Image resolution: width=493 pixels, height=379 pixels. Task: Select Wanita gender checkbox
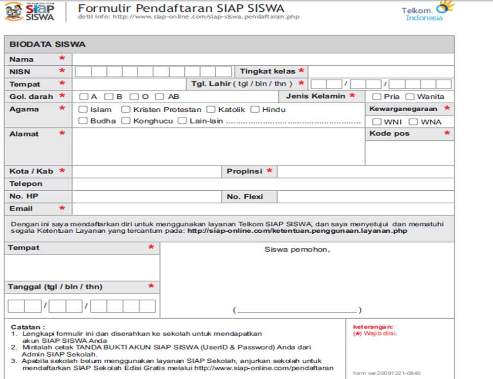[410, 97]
